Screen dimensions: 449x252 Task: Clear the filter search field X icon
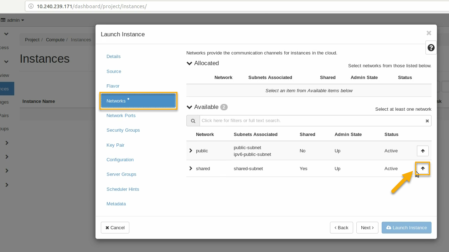[427, 121]
